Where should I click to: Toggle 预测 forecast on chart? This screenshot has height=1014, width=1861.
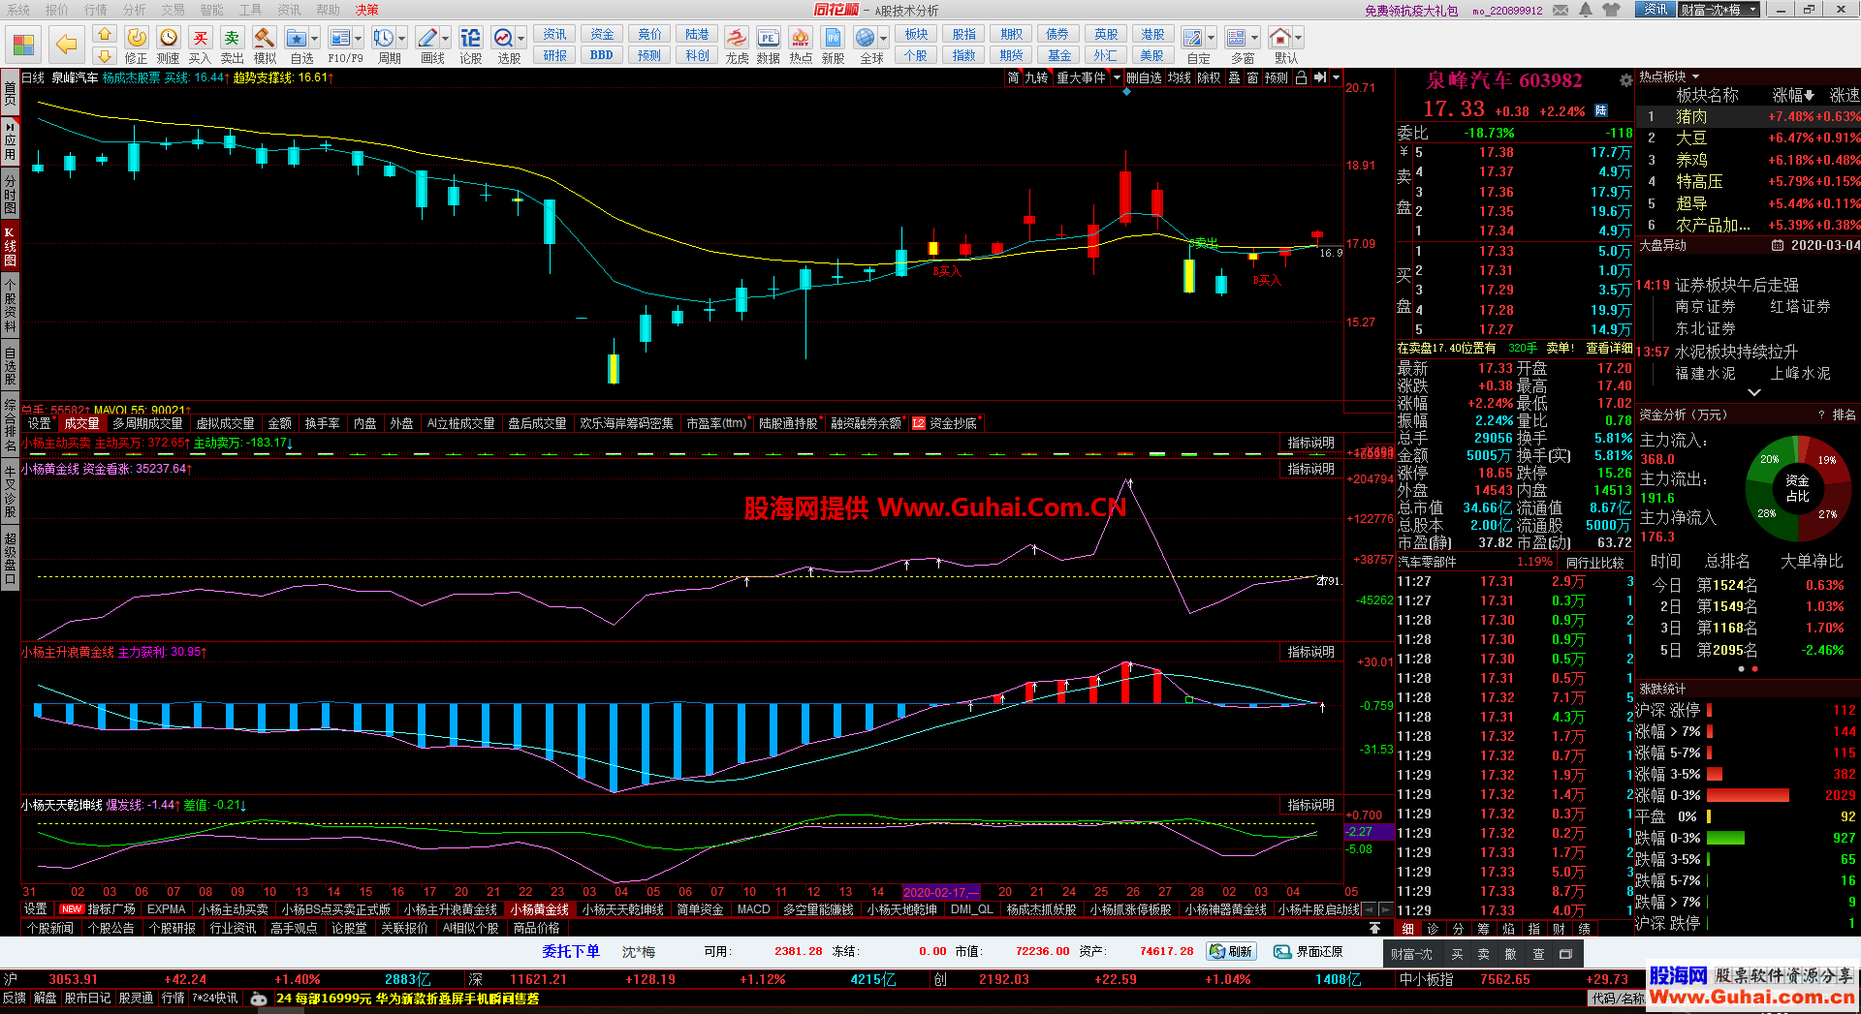click(1277, 77)
